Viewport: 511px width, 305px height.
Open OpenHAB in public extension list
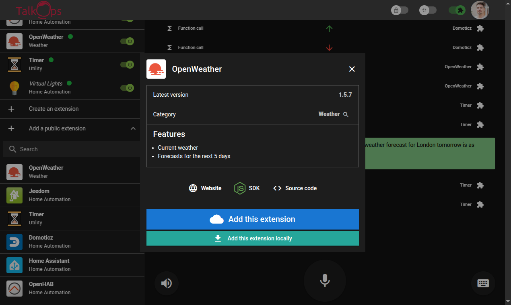(72, 288)
